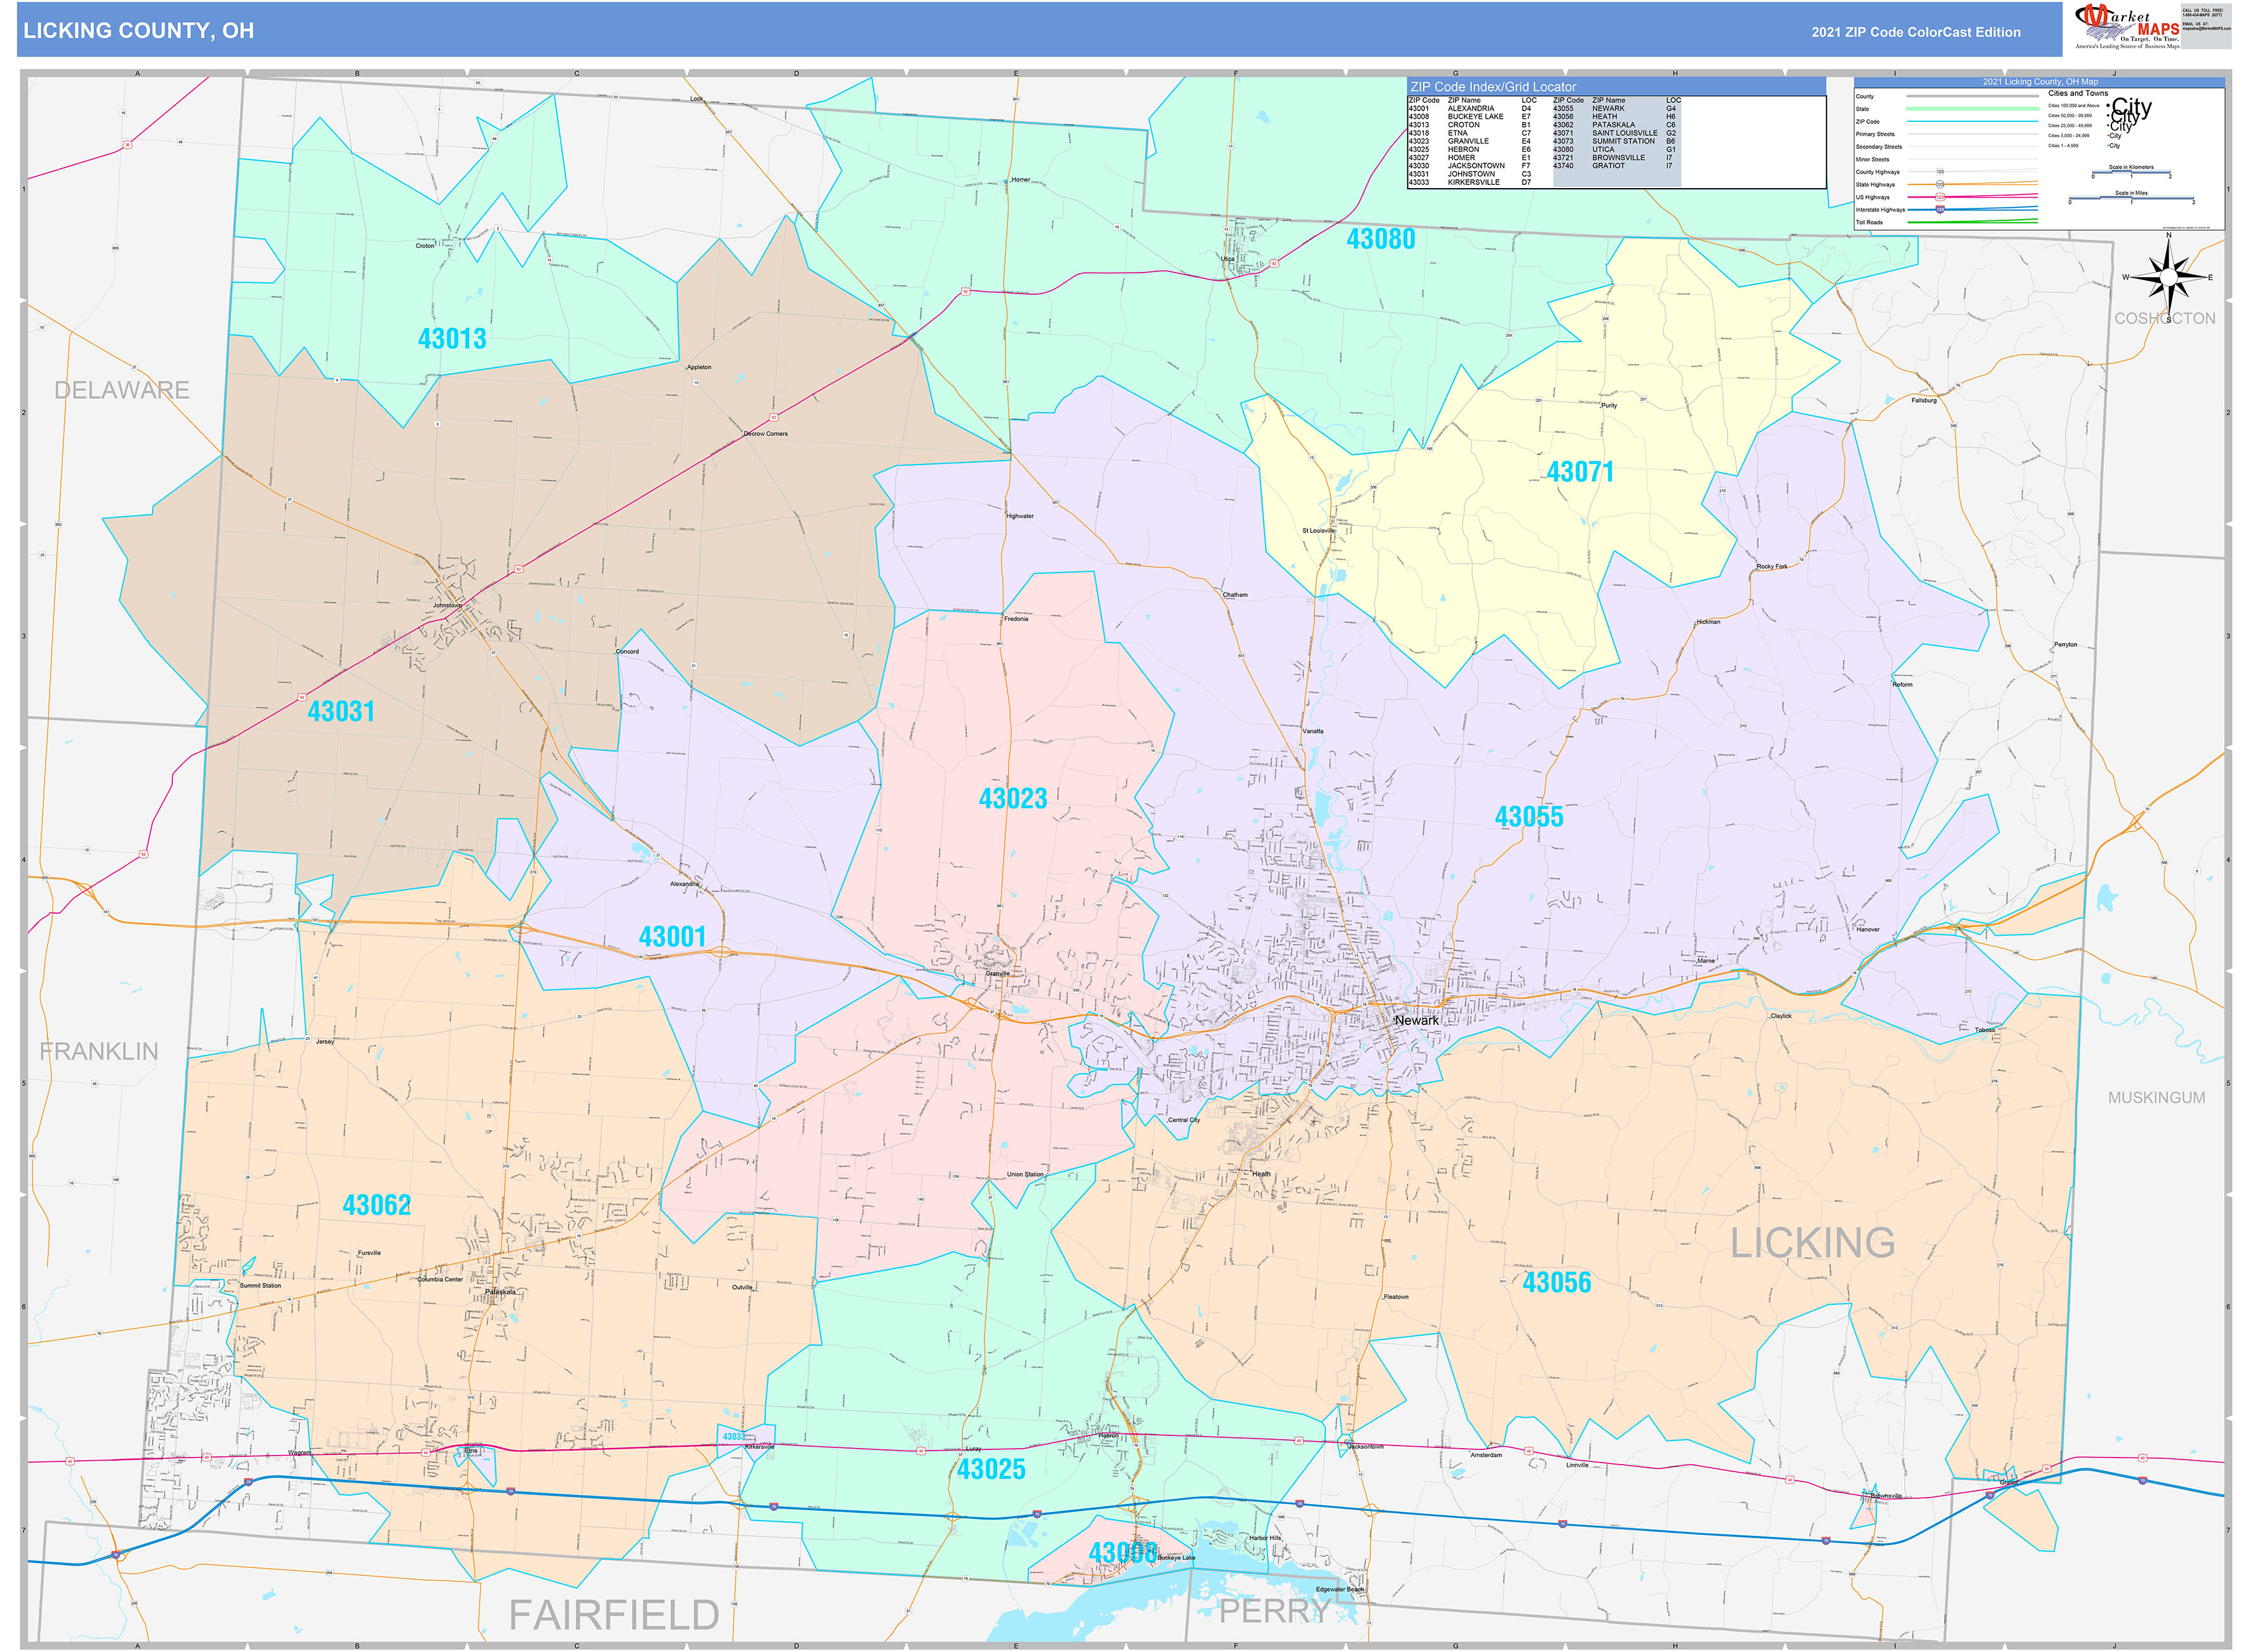Viewport: 2243px width, 1652px height.
Task: Click the State Highways circle marker in the legend
Action: click(x=1939, y=185)
